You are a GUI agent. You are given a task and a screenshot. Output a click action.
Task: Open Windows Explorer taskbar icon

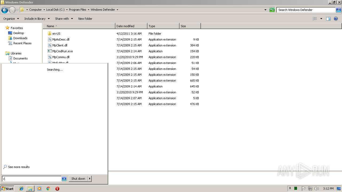[x=30, y=189]
